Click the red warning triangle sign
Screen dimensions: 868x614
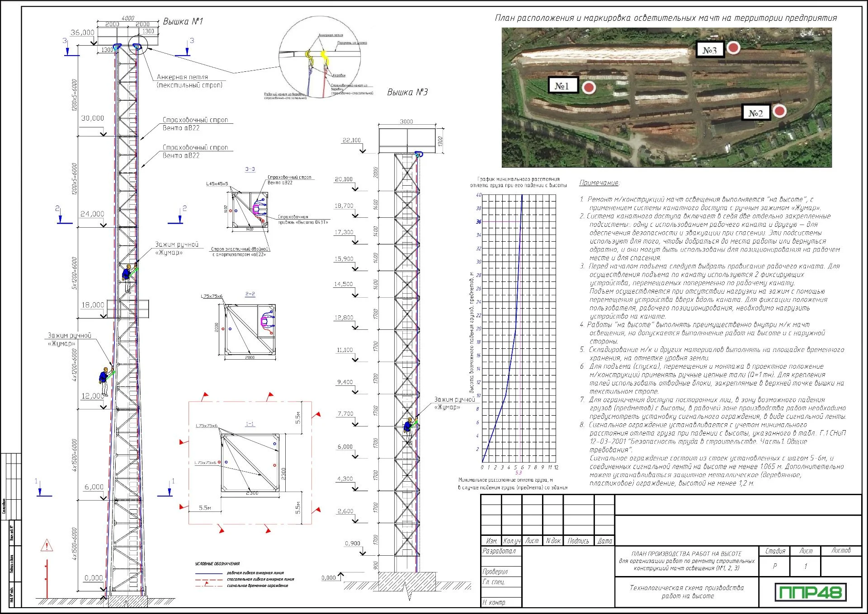click(47, 546)
